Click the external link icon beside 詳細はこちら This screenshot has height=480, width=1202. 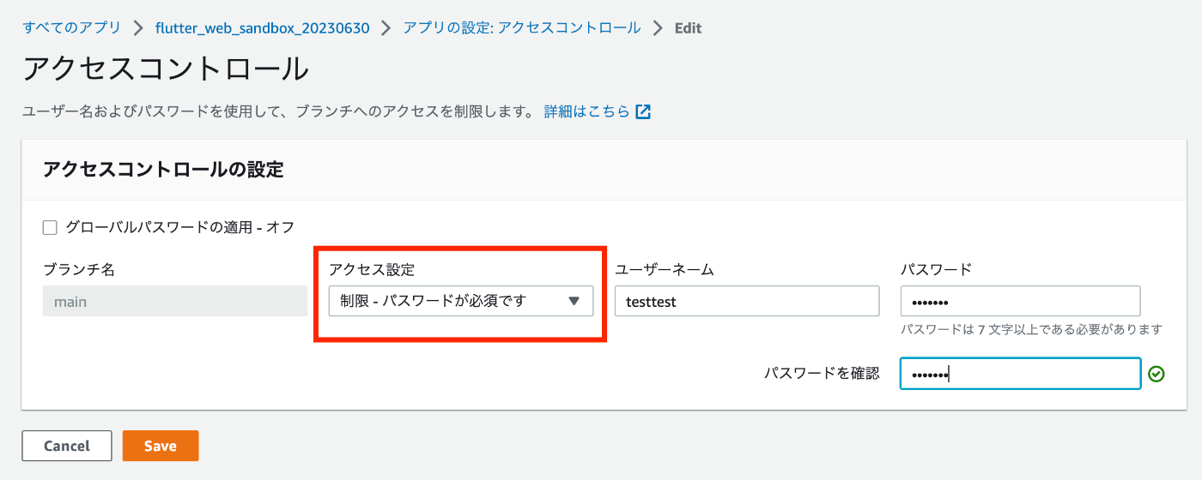click(x=642, y=111)
